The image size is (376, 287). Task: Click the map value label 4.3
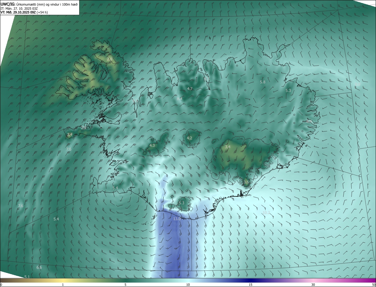[152, 145]
